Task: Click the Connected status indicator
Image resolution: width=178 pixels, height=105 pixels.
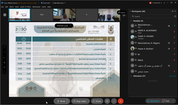Action: (x=155, y=3)
